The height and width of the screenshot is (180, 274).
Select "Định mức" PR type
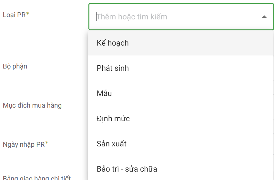(x=113, y=119)
